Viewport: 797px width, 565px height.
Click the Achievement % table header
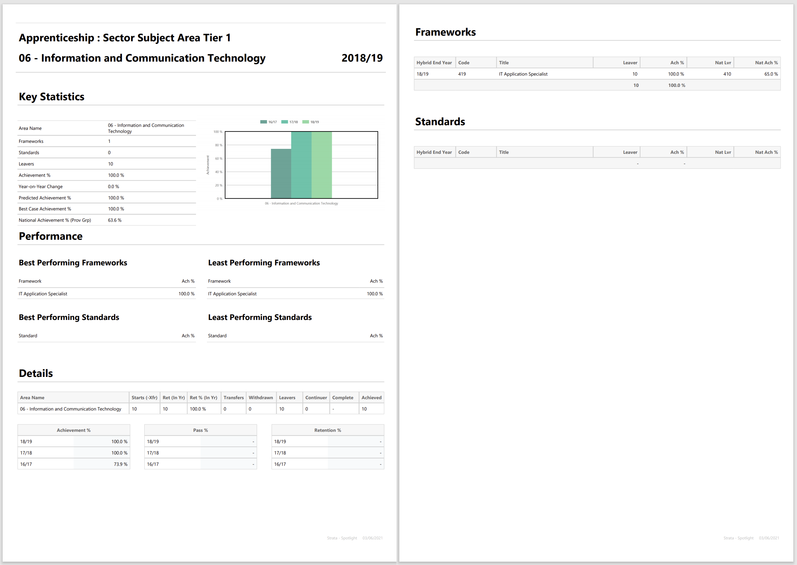(x=73, y=430)
